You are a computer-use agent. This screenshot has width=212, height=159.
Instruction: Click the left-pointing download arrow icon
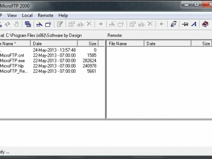click(162, 24)
